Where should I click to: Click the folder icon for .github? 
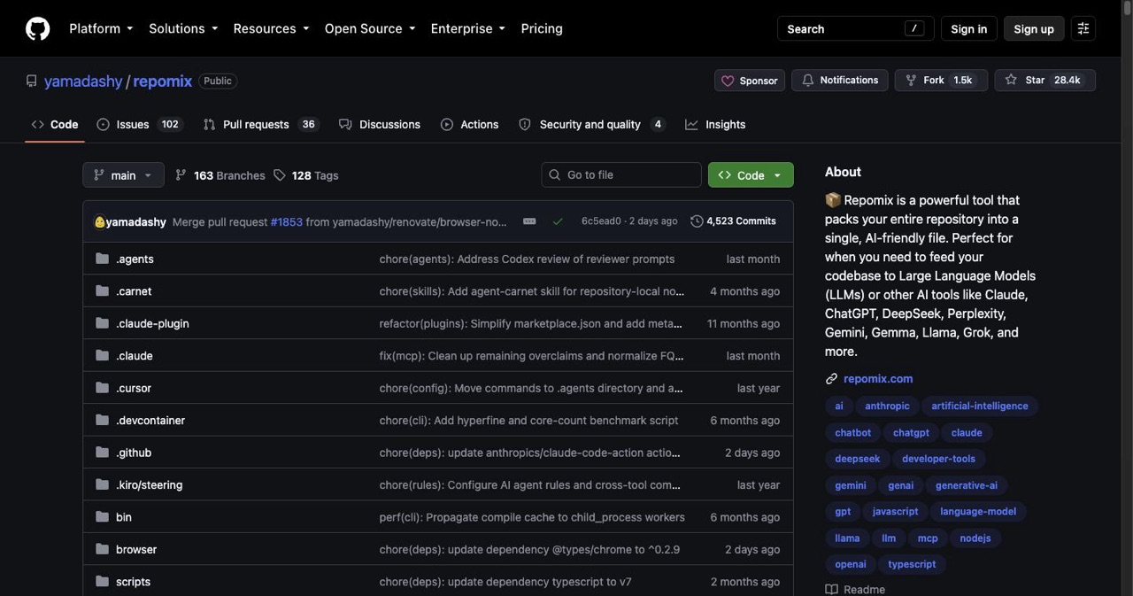pos(102,453)
